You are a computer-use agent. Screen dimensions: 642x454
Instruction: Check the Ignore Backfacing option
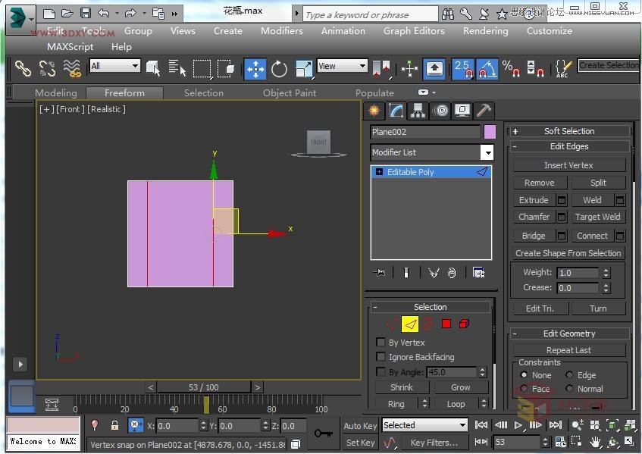click(381, 357)
